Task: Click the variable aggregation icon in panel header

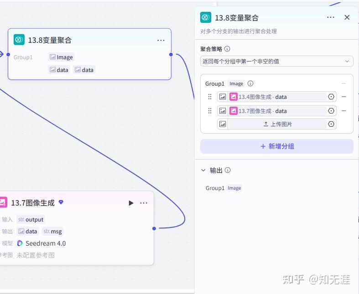Action: click(206, 17)
